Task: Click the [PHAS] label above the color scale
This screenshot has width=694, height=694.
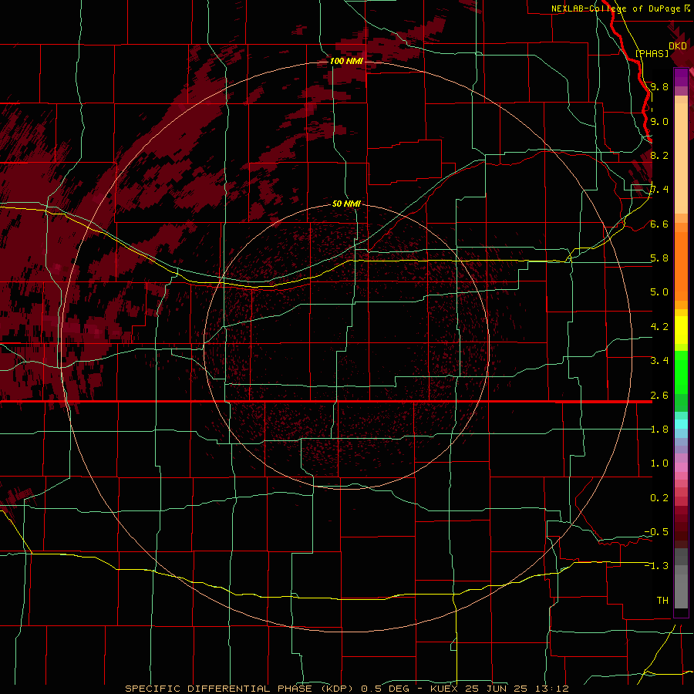Action: click(652, 53)
